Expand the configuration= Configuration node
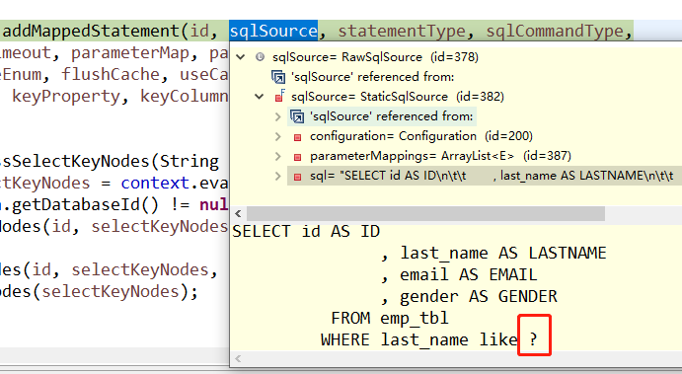 tap(278, 136)
